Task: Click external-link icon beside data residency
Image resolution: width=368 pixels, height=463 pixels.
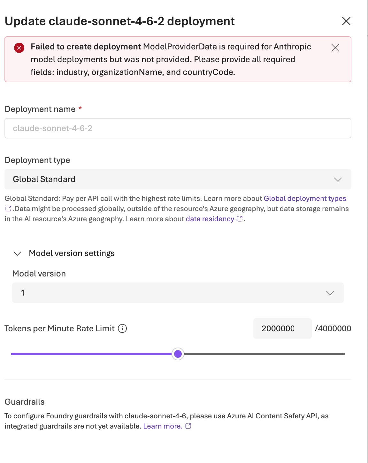Action: [240, 219]
